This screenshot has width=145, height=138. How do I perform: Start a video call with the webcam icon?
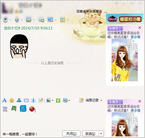click(x=5, y=20)
